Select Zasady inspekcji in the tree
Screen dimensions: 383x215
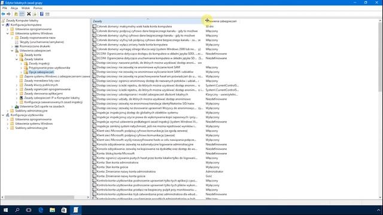point(39,64)
